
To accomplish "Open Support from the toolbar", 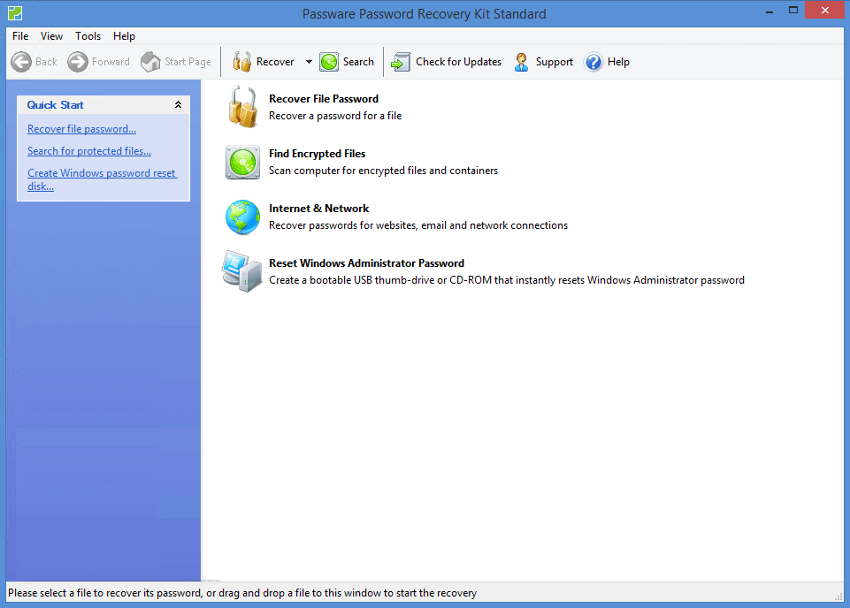I will pyautogui.click(x=543, y=62).
